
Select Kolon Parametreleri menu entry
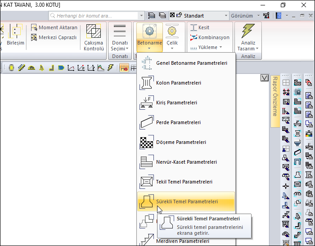(x=178, y=83)
